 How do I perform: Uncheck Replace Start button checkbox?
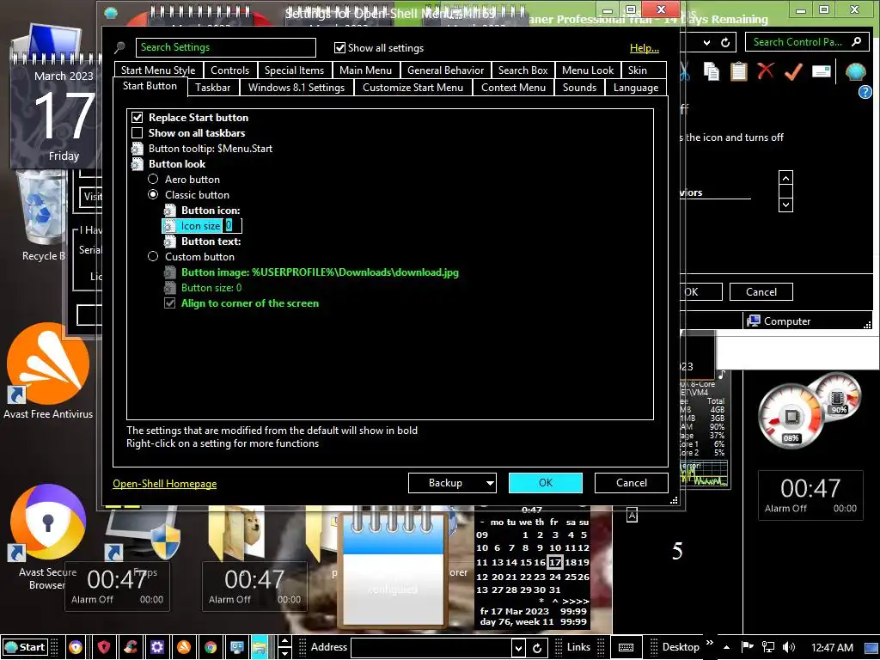click(x=137, y=117)
